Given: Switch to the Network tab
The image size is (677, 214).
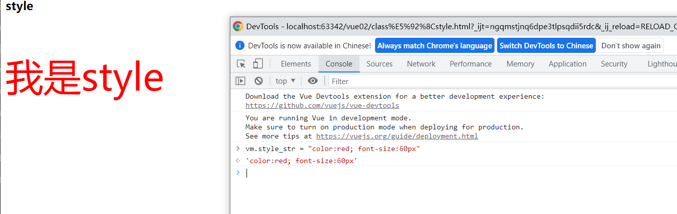Looking at the screenshot, I should click(421, 64).
